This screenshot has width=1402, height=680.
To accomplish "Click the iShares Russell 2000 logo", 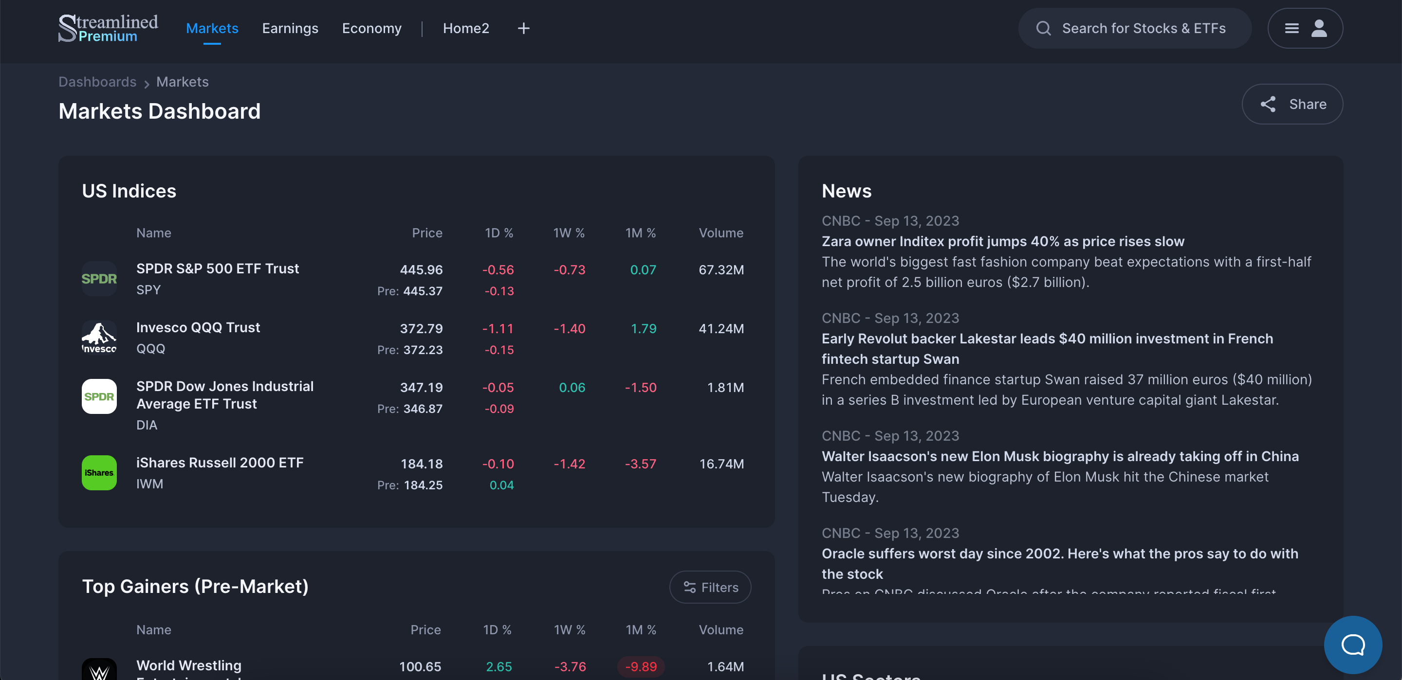I will coord(99,472).
